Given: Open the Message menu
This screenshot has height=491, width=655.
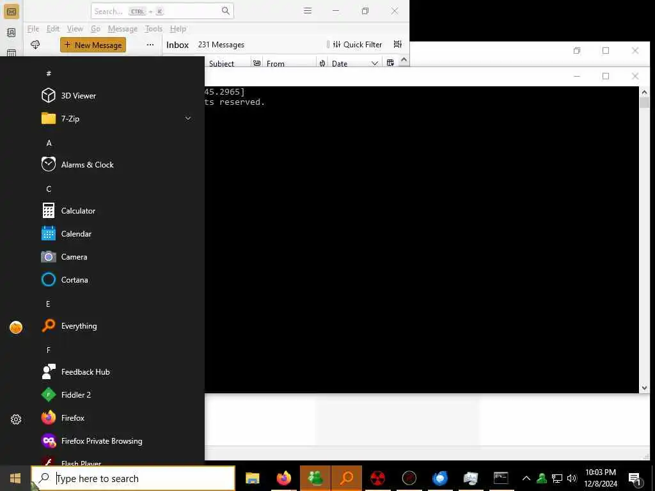Looking at the screenshot, I should [x=122, y=29].
